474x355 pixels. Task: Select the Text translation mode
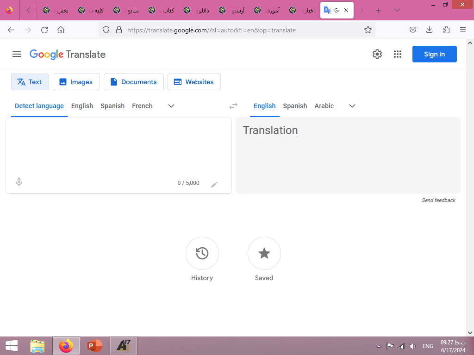[x=30, y=82]
